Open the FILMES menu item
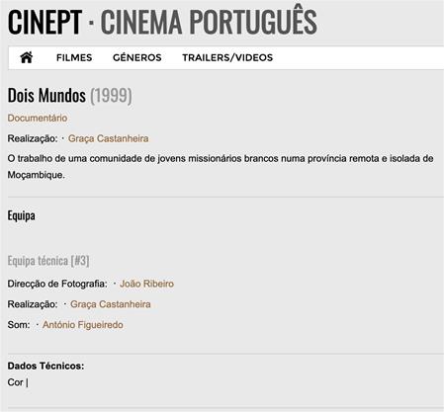 pos(74,57)
